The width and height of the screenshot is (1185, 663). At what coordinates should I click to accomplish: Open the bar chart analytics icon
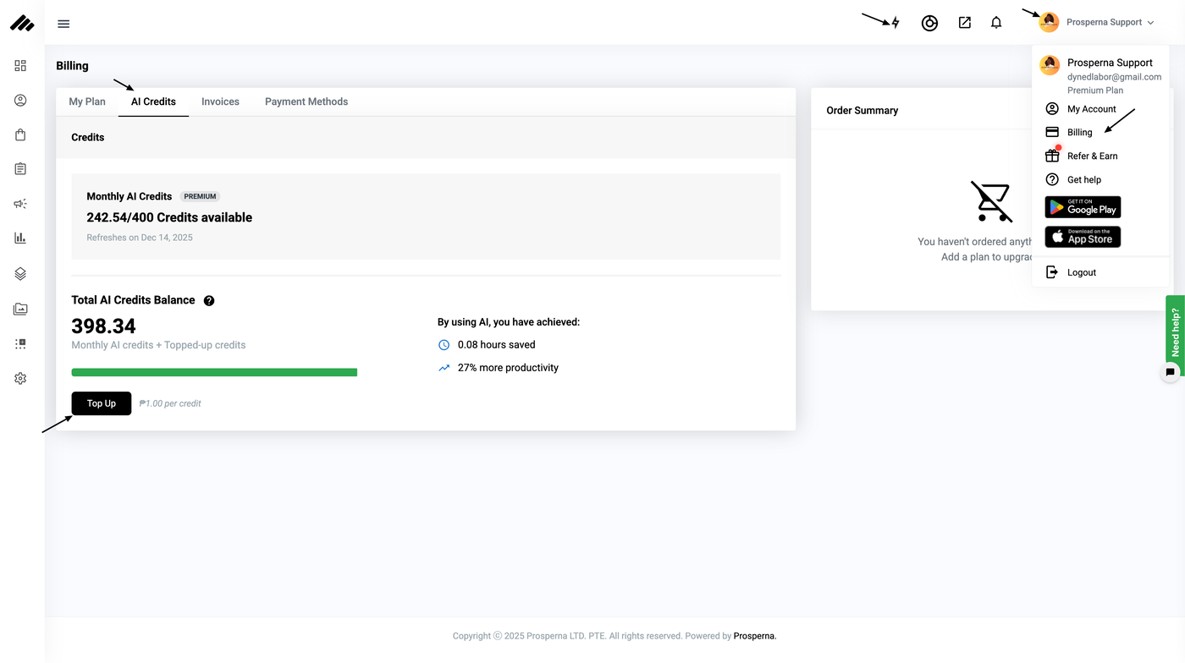[x=20, y=238]
